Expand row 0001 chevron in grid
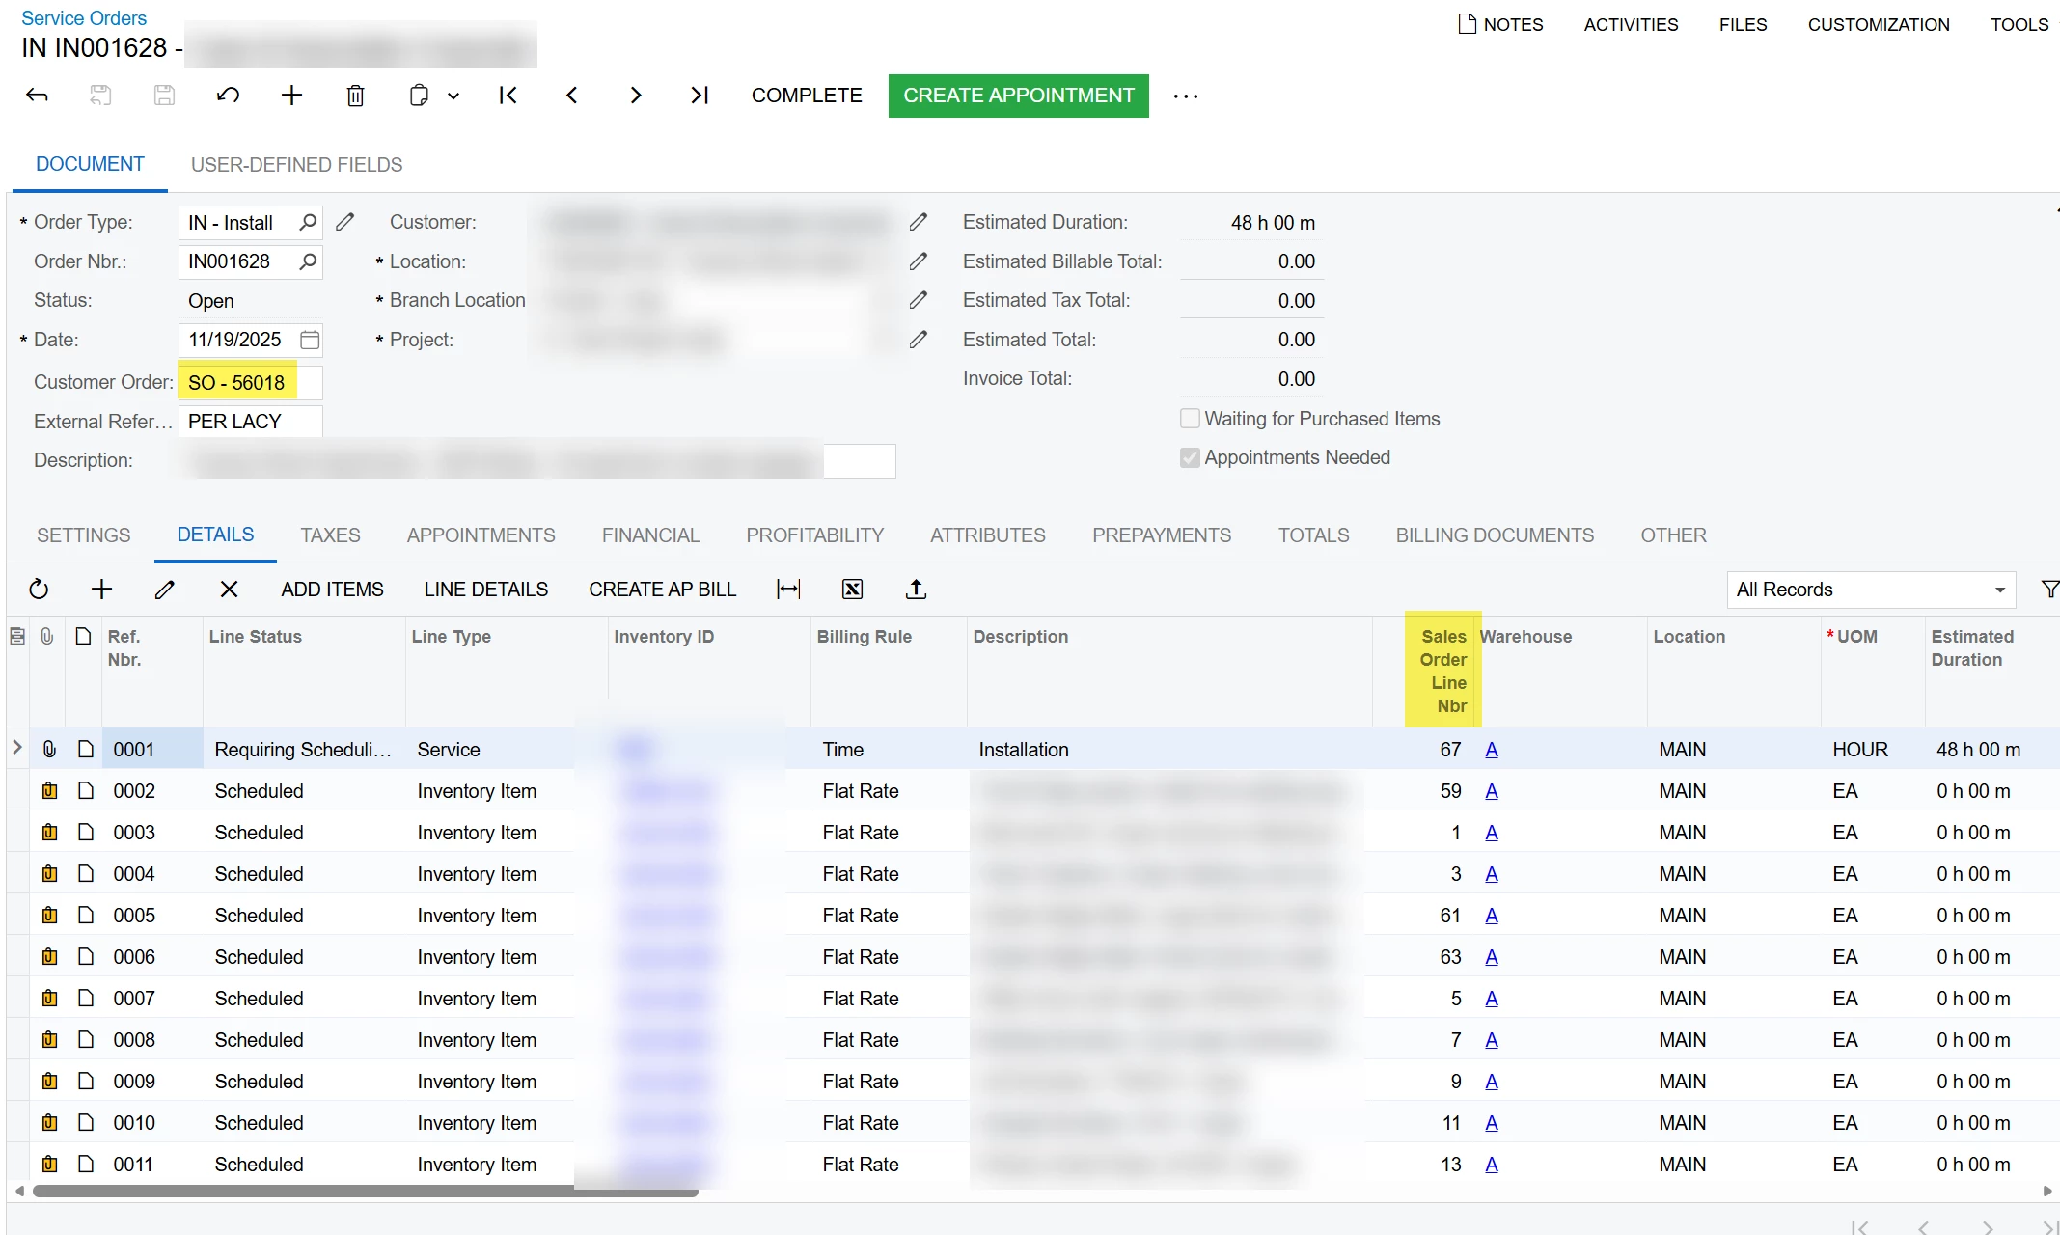The image size is (2060, 1235). pyautogui.click(x=17, y=749)
